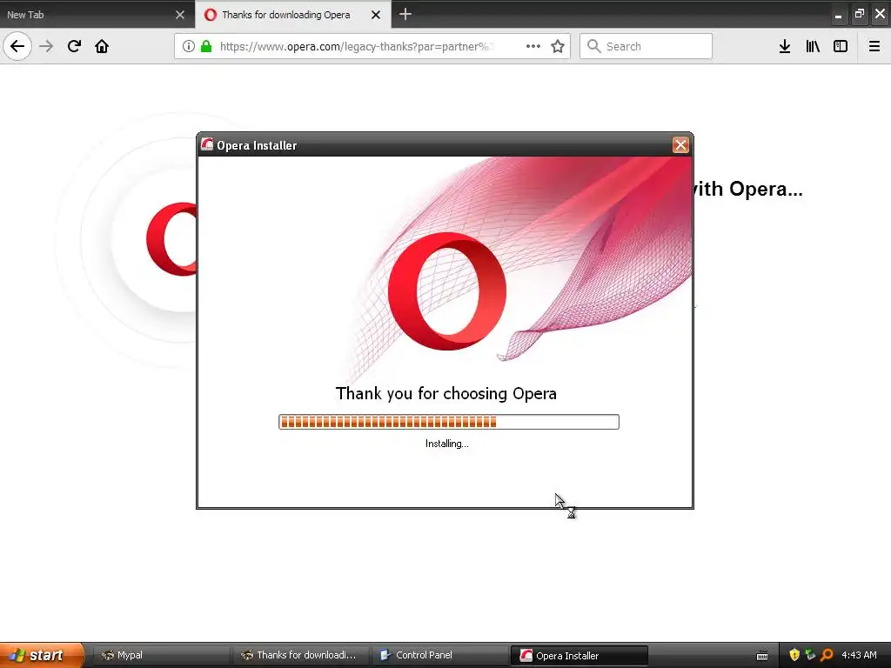Go back with the browser back arrow
Screen dimensions: 891x668
(x=17, y=46)
